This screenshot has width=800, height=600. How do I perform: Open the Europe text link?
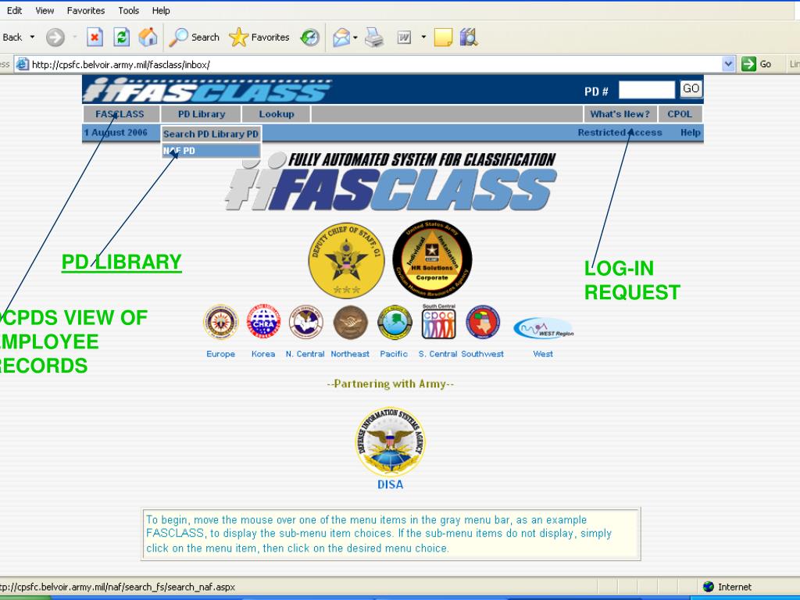[220, 354]
